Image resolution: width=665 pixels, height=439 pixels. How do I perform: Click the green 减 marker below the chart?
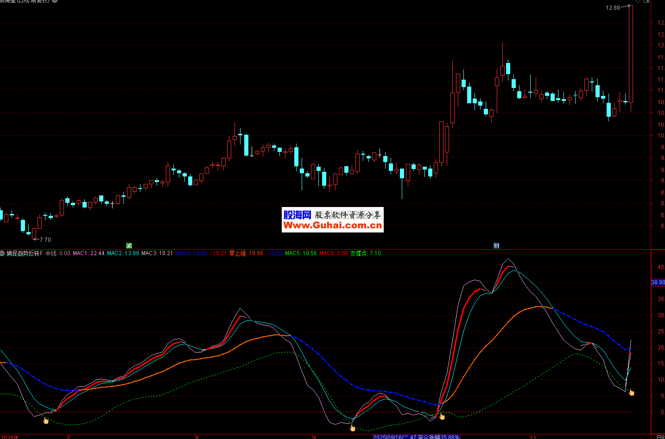(x=129, y=245)
